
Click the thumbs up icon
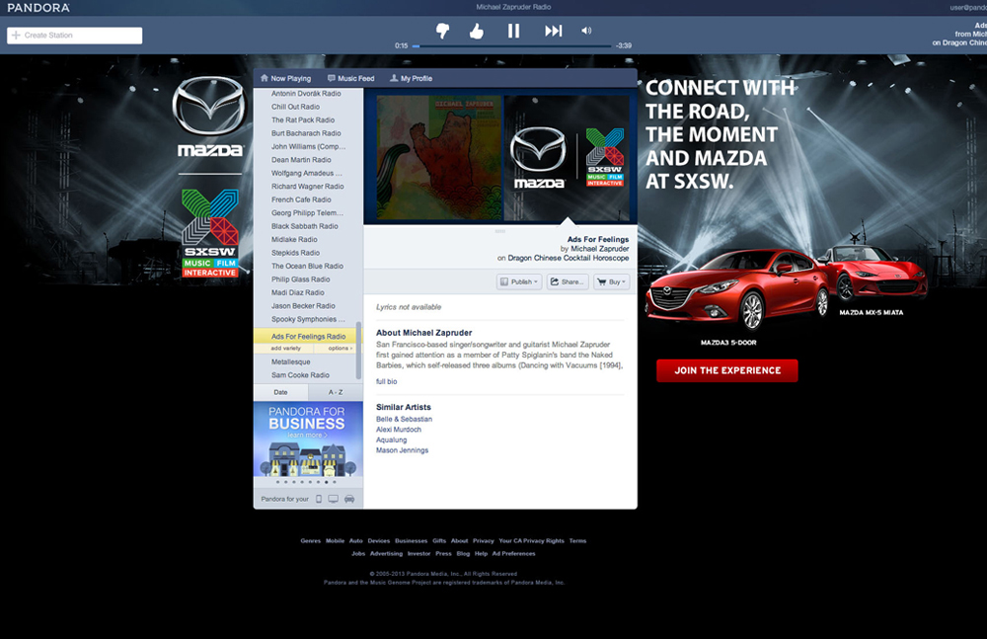477,31
